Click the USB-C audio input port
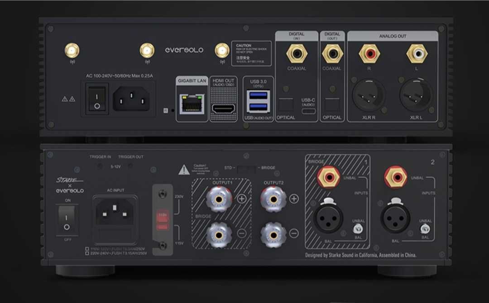 click(308, 111)
